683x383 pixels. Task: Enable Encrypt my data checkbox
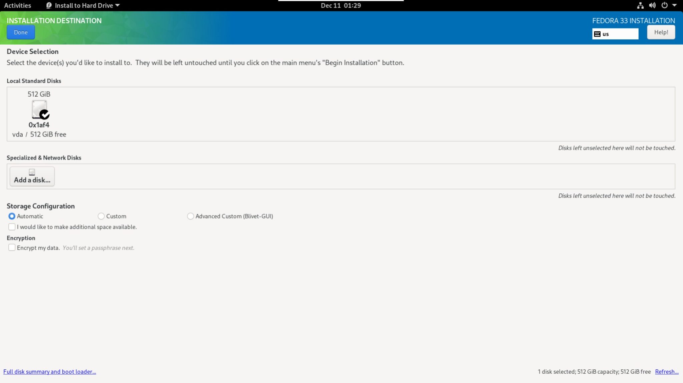pyautogui.click(x=12, y=247)
